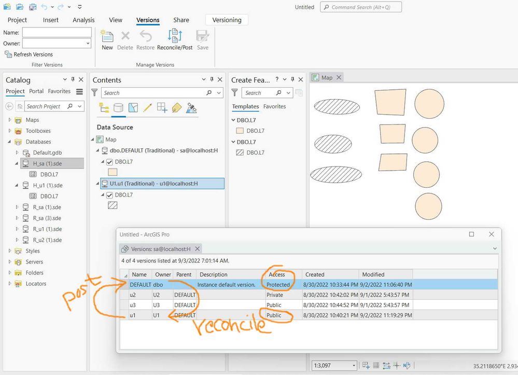This screenshot has height=375, width=518.
Task: Click Redo arrow in quick access toolbar
Action: point(61,7)
